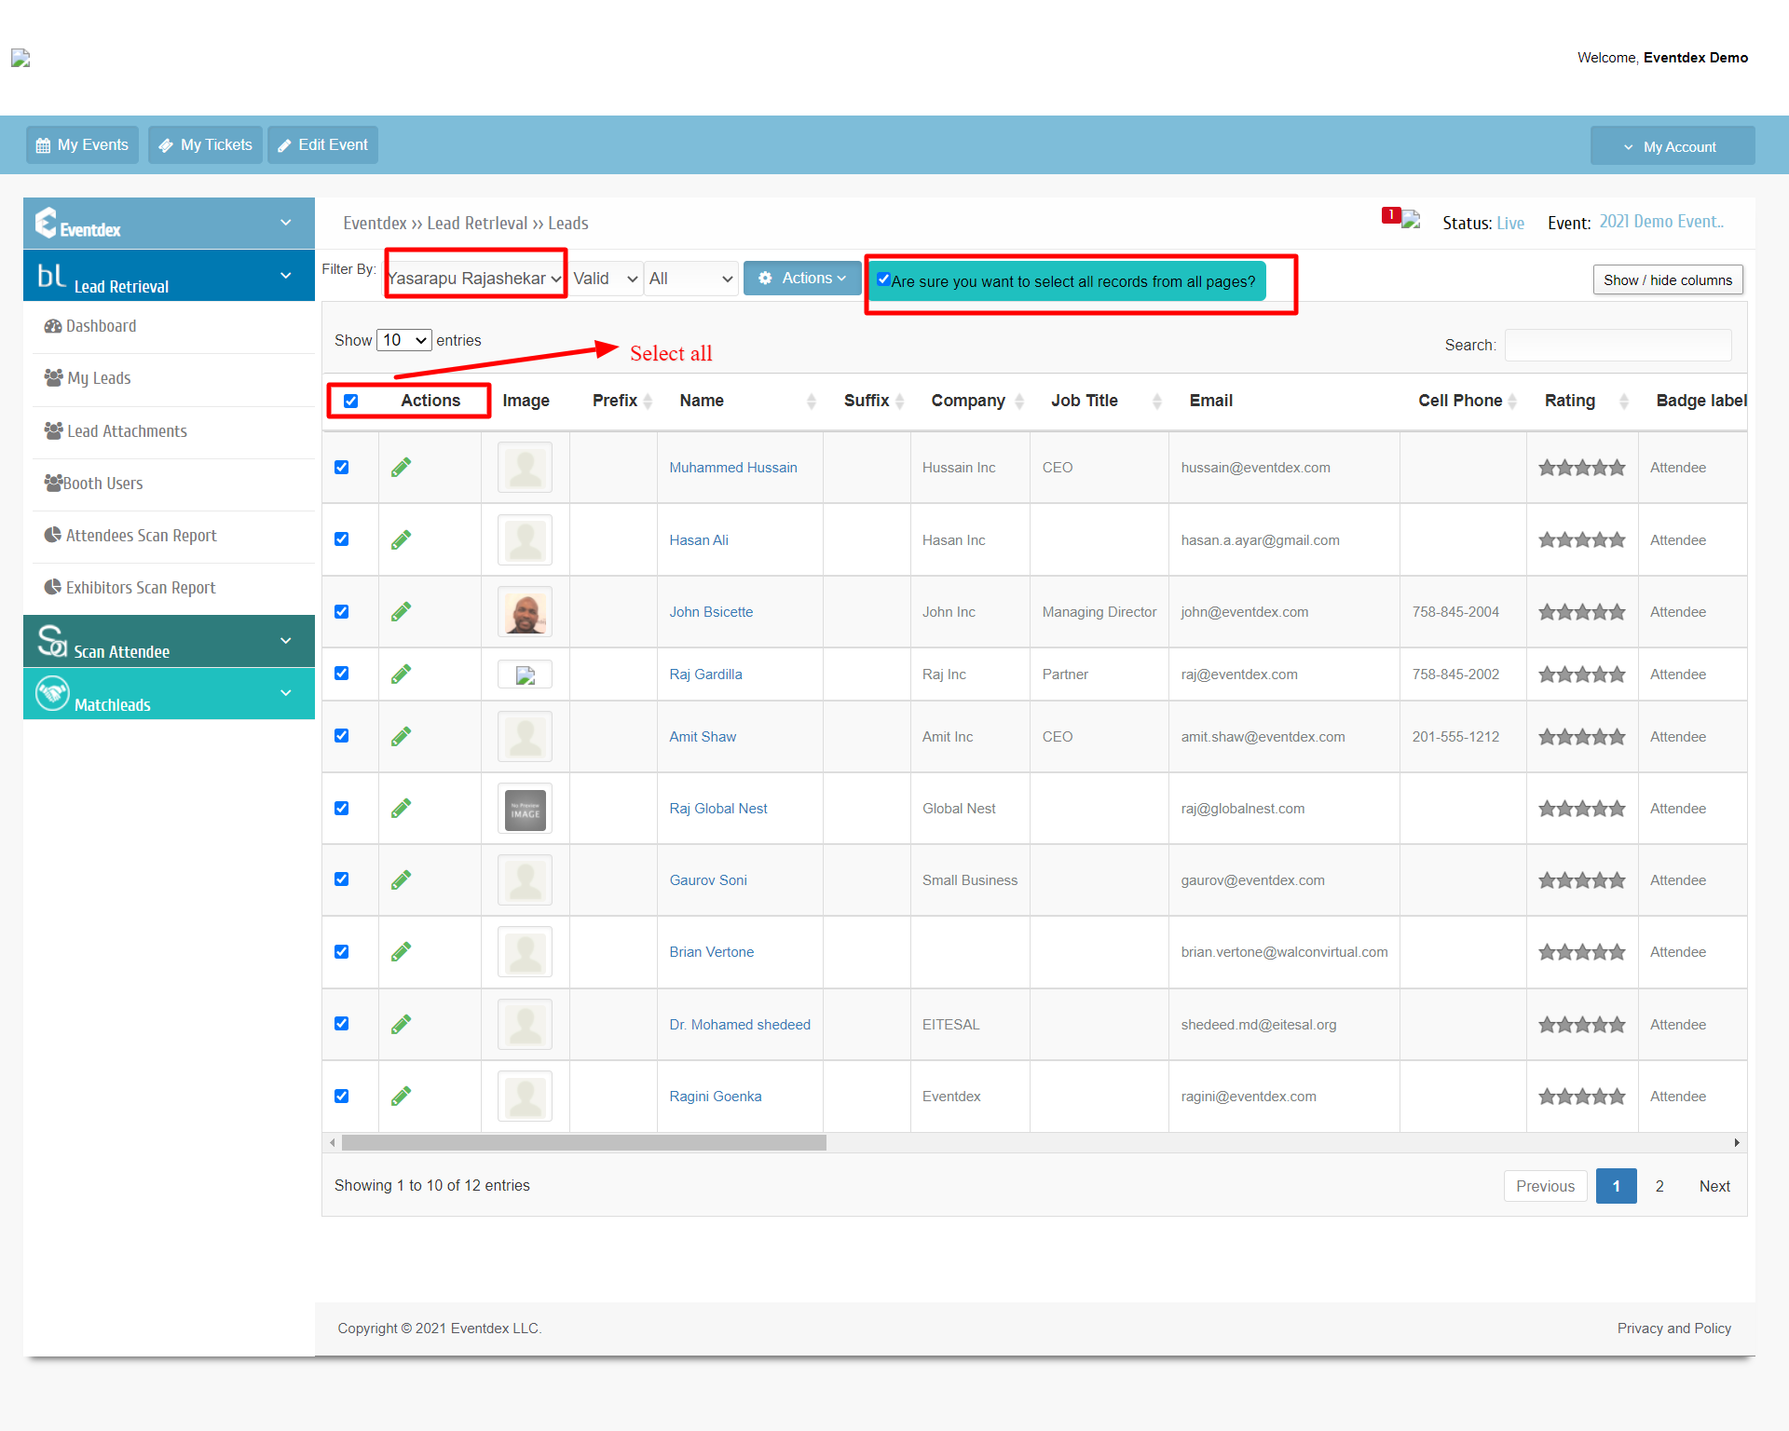Click the horizontal table scrollbar
1789x1431 pixels.
click(583, 1143)
